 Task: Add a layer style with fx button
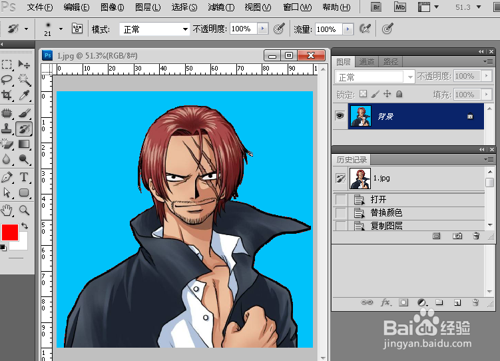coord(386,302)
